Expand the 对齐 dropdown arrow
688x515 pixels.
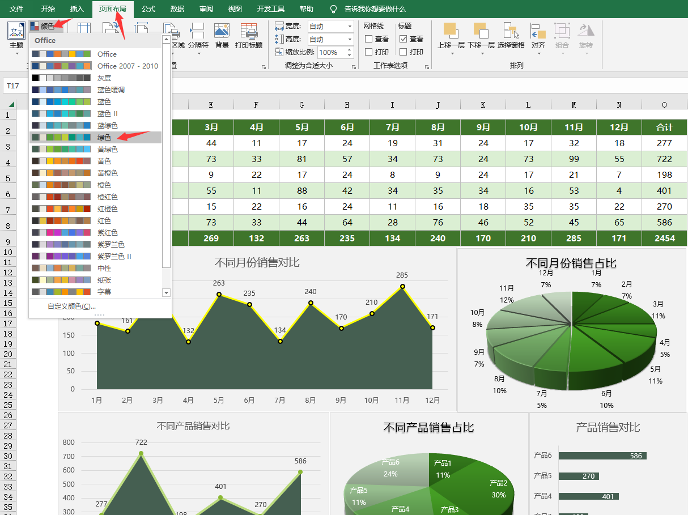pos(539,54)
